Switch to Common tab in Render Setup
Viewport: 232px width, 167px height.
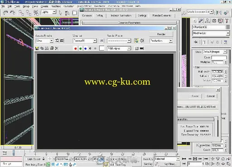point(87,15)
